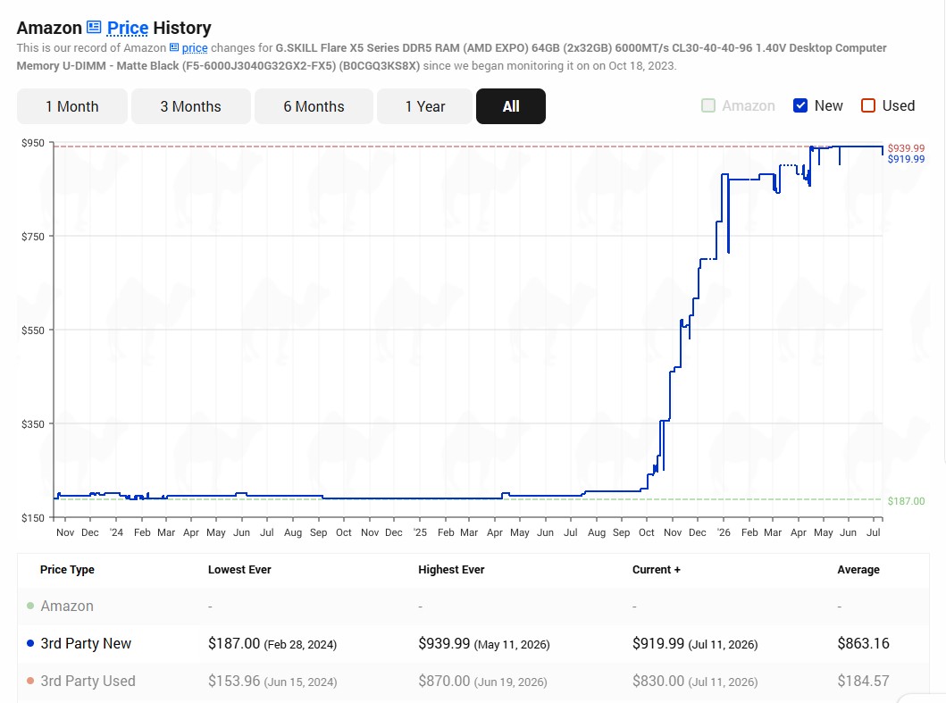Uncheck the New price checkbox
946x703 pixels.
pos(800,105)
